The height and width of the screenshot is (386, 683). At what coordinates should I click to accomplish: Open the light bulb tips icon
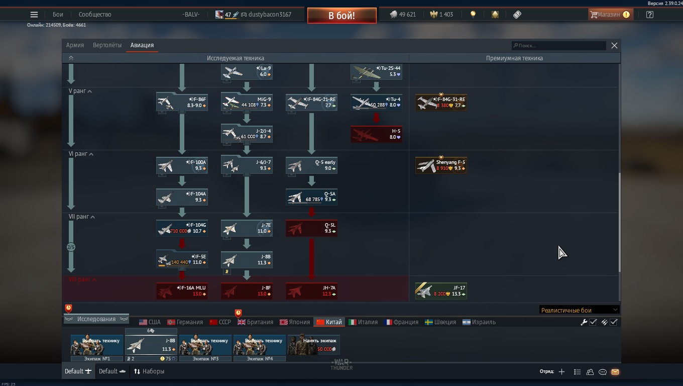coord(473,15)
